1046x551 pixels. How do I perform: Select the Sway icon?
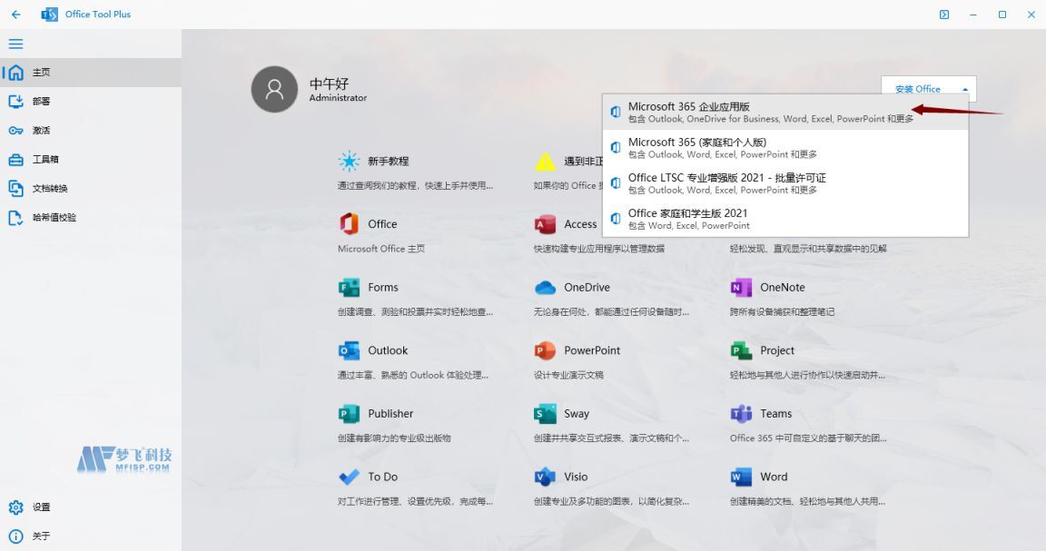click(545, 413)
